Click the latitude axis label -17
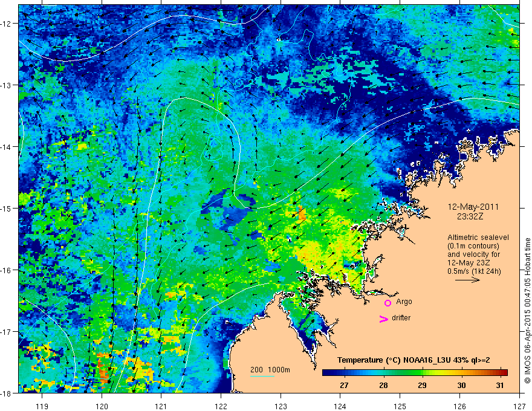 coord(6,331)
